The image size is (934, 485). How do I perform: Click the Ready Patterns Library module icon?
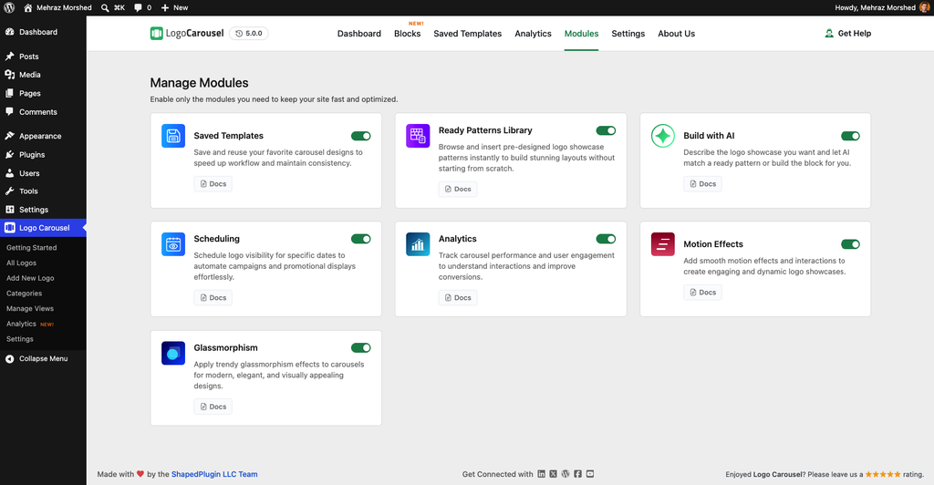[418, 136]
